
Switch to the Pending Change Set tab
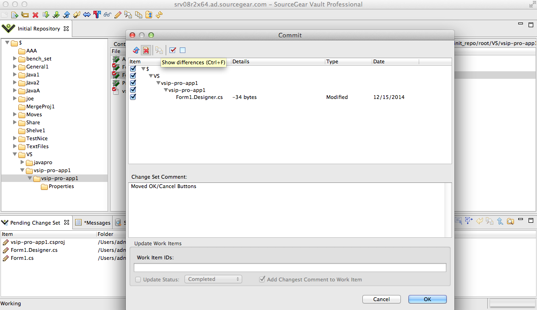[x=35, y=223]
